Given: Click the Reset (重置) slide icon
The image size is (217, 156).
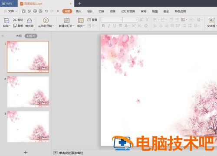Looking at the screenshot, I should pos(89,19).
